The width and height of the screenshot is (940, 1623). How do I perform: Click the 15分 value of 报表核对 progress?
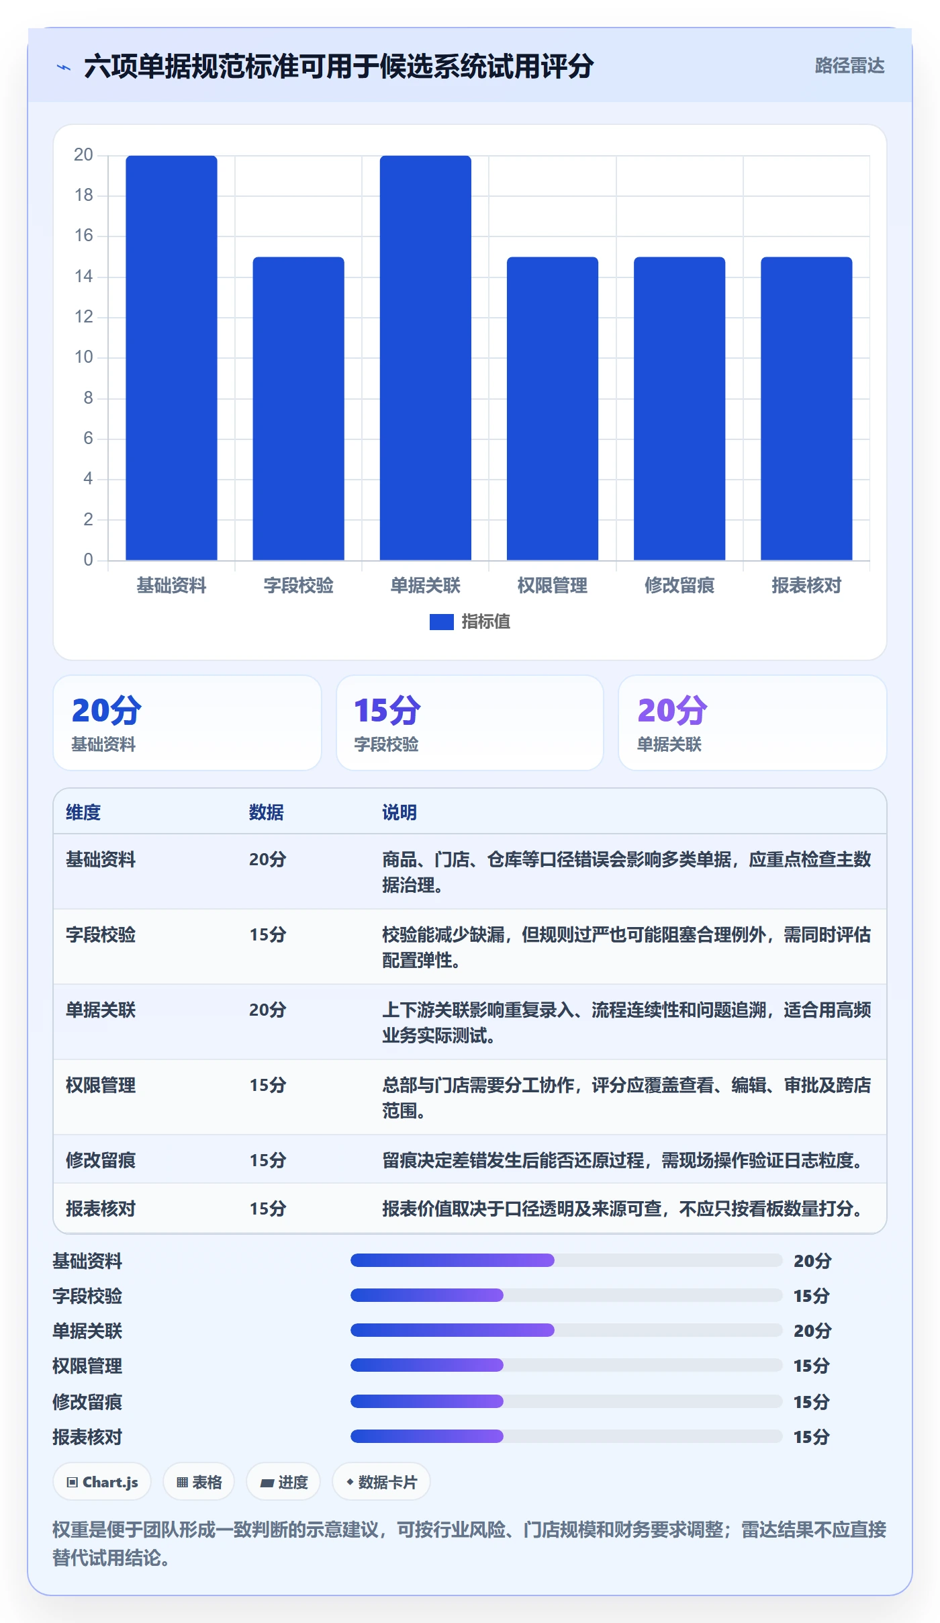coord(812,1437)
